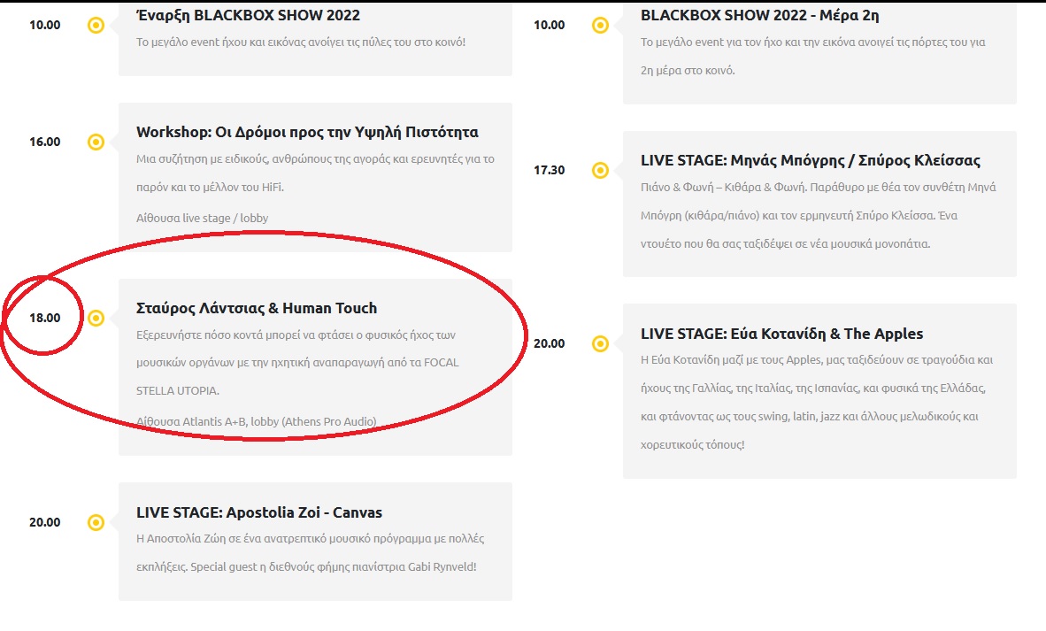Click the description Μια συζήτηση με ειδικούς

(316, 173)
